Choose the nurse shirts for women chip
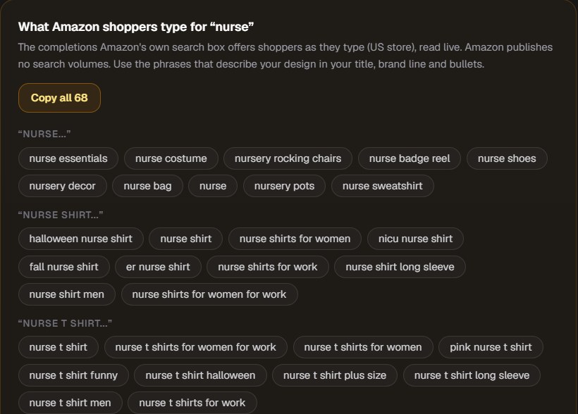Screen dimensions: 578x414 point(295,239)
